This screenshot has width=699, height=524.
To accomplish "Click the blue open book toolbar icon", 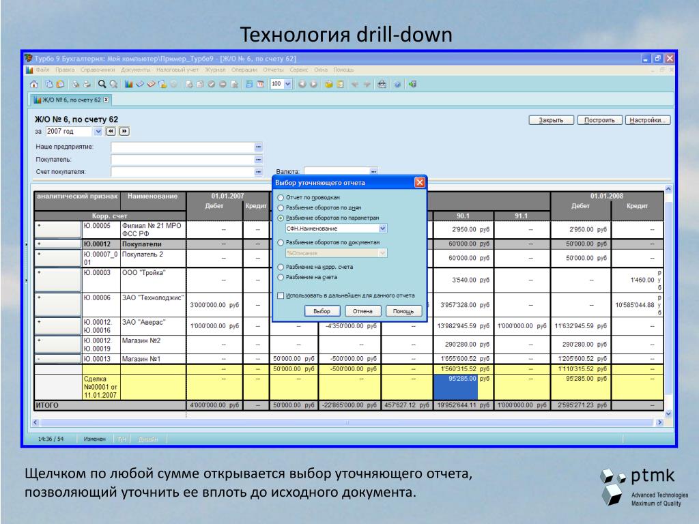I will point(140,84).
